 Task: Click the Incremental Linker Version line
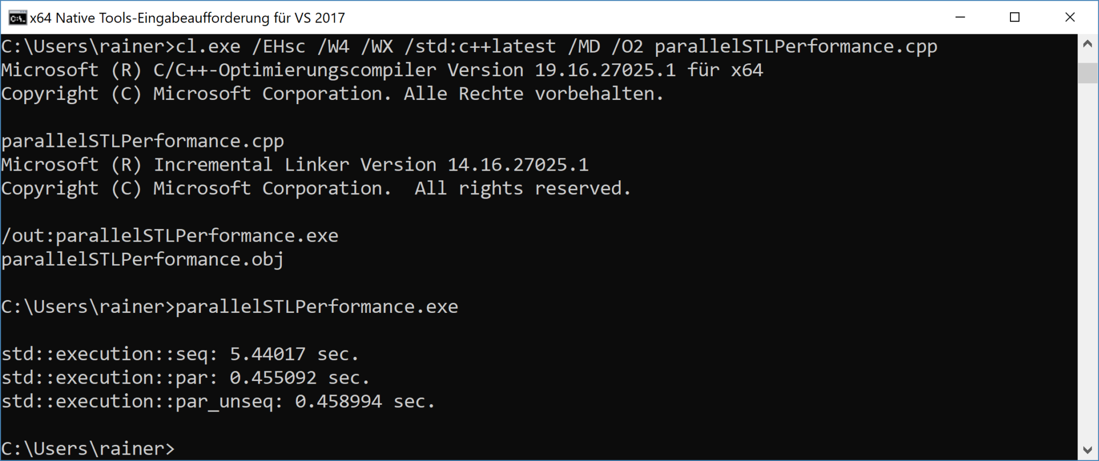pyautogui.click(x=295, y=165)
